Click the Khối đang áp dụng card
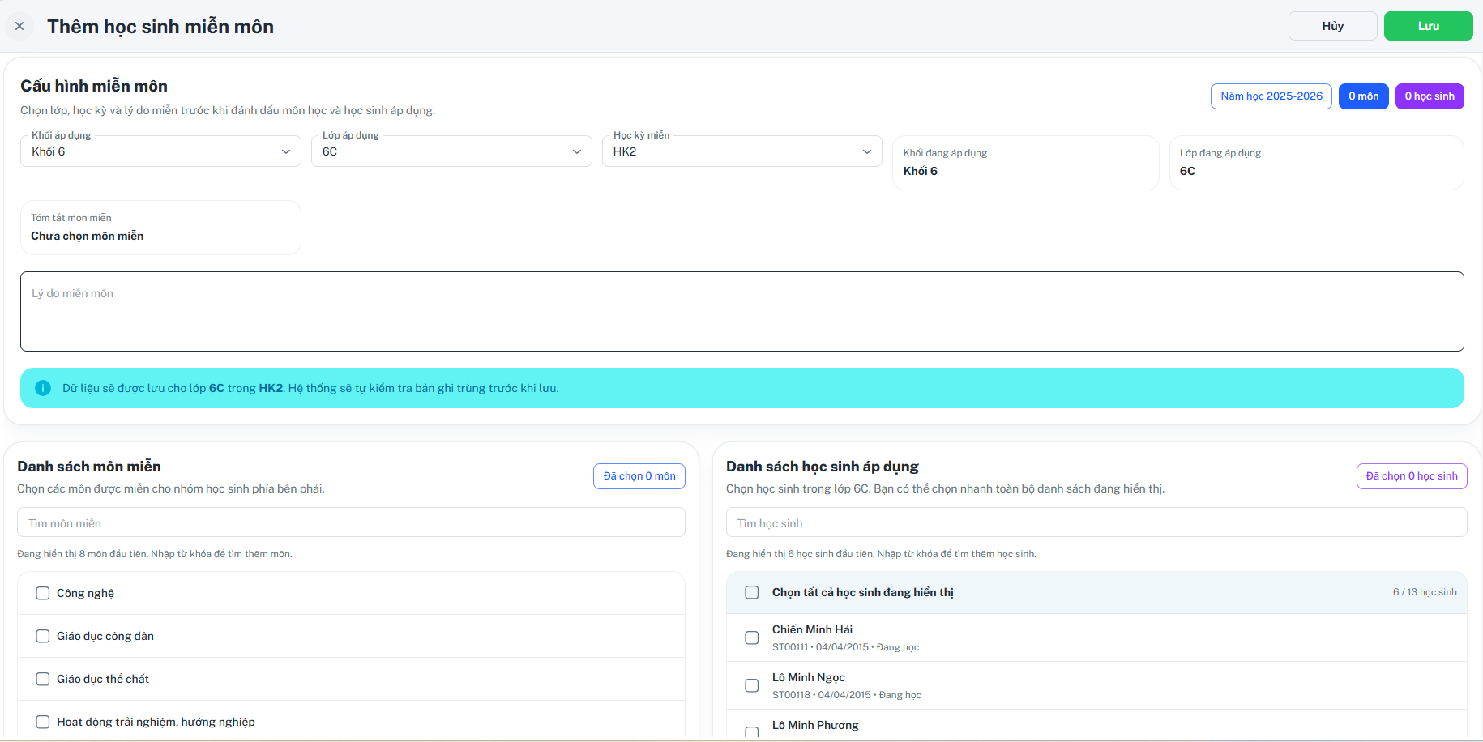This screenshot has height=742, width=1483. (1025, 163)
